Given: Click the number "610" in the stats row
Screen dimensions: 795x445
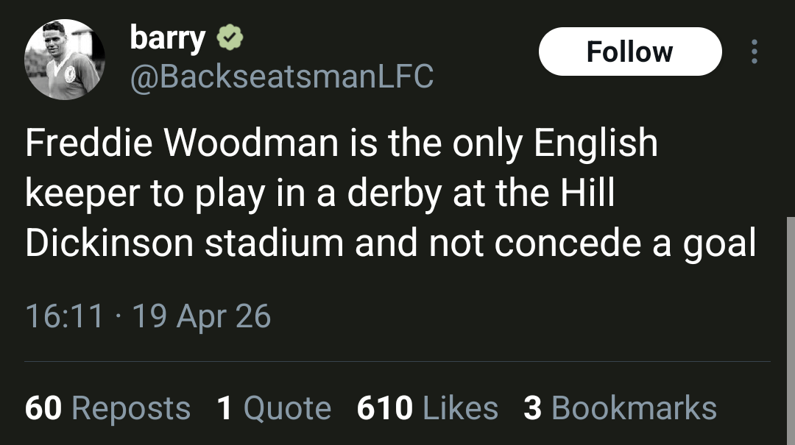Looking at the screenshot, I should click(x=384, y=408).
